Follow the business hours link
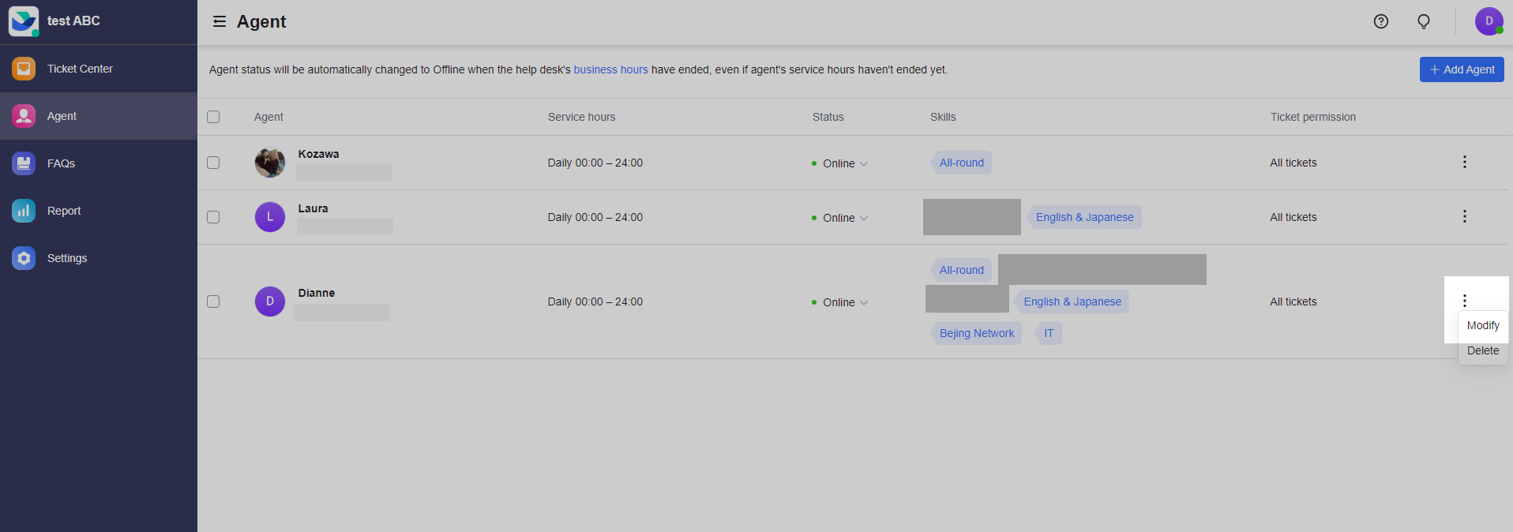Viewport: 1513px width, 532px height. tap(610, 69)
